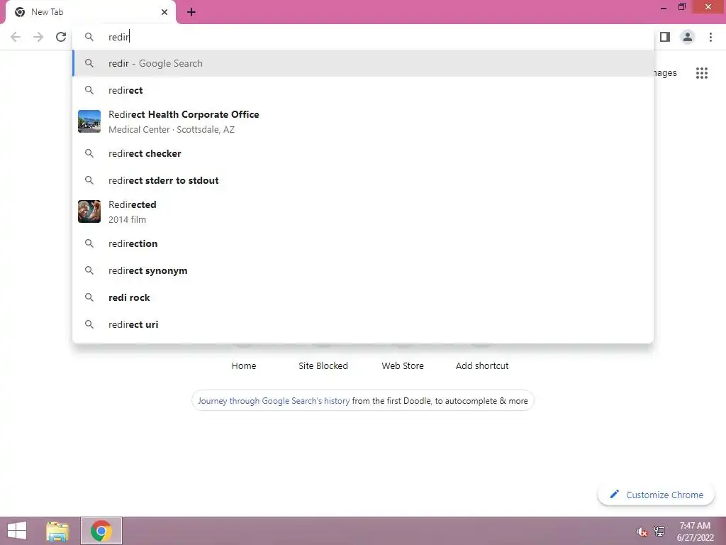Screen dimensions: 726x545
Task: Select Redirect Health Corporate Office suggestion
Action: (x=363, y=121)
